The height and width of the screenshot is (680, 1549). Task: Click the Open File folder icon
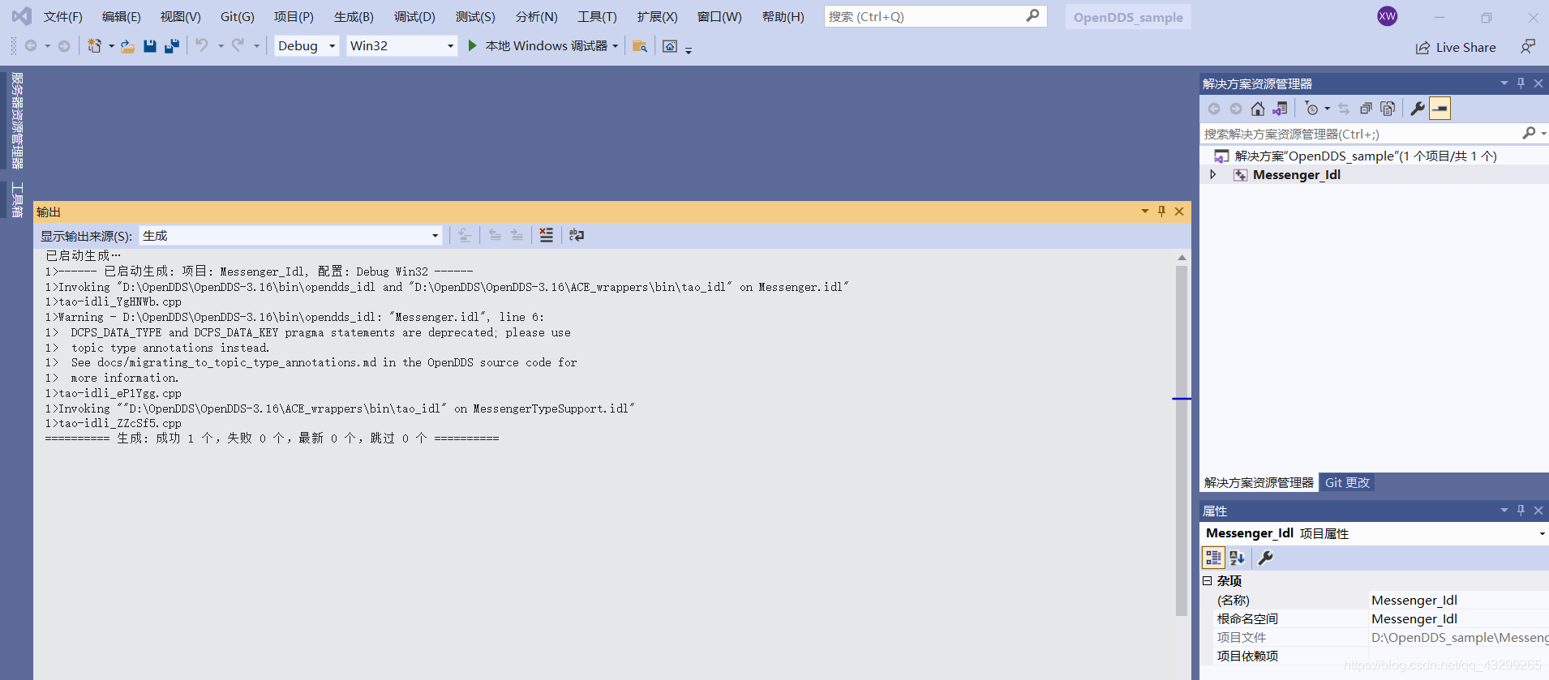tap(127, 46)
